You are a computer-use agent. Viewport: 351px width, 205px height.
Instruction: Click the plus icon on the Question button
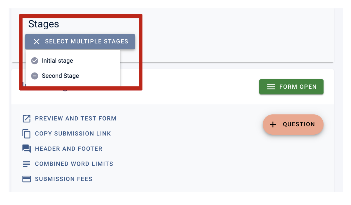tap(273, 124)
